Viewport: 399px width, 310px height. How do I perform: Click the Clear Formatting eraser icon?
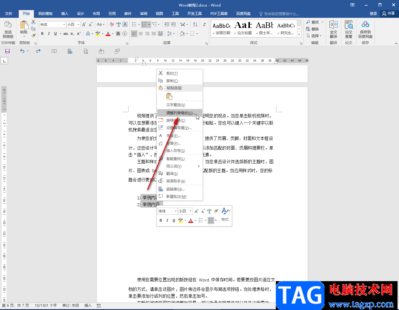112,24
